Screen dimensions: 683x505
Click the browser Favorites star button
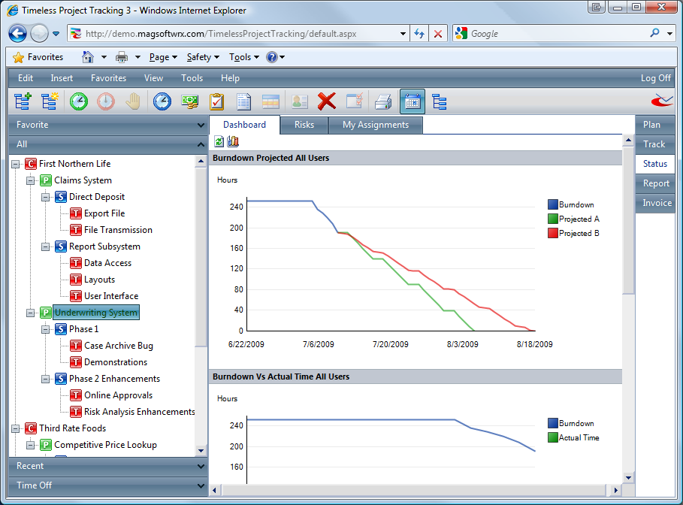click(38, 57)
